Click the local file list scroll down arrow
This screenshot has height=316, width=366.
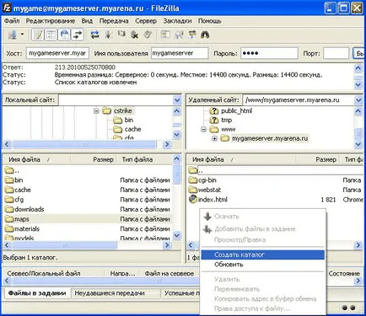(177, 235)
